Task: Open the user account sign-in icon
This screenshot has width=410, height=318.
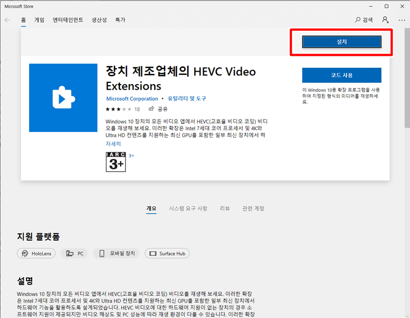Action: (x=385, y=20)
